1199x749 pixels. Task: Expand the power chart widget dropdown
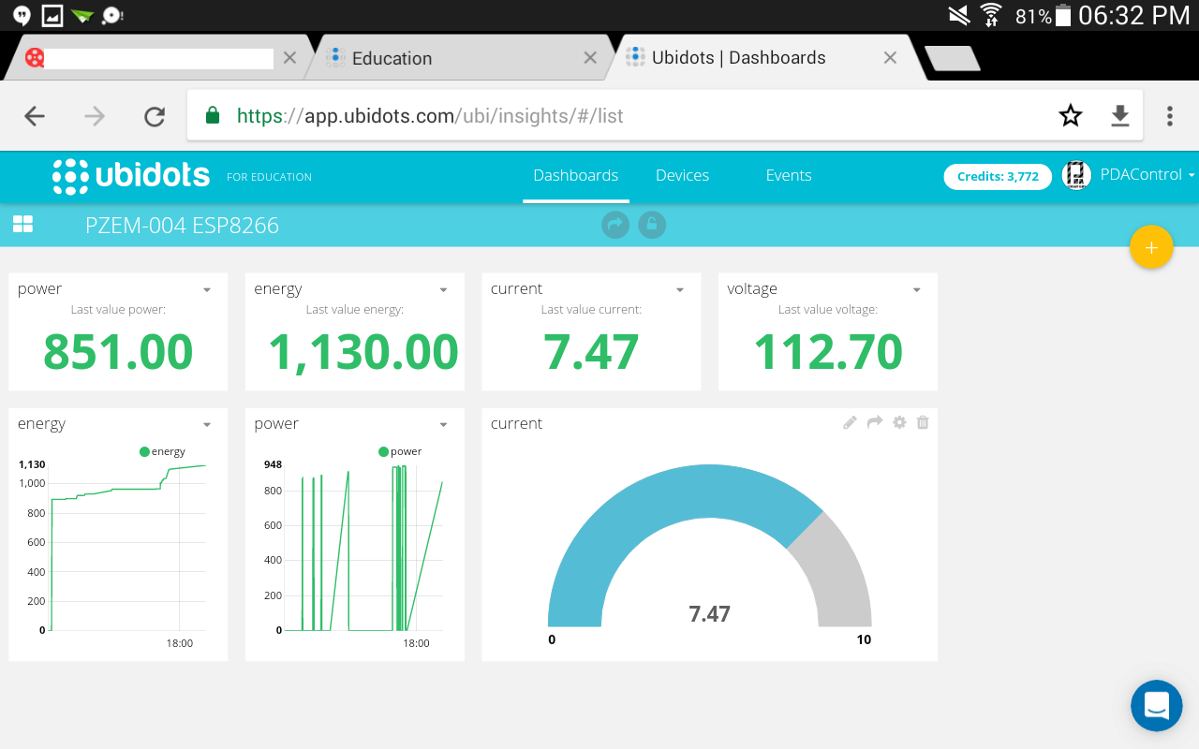[444, 425]
